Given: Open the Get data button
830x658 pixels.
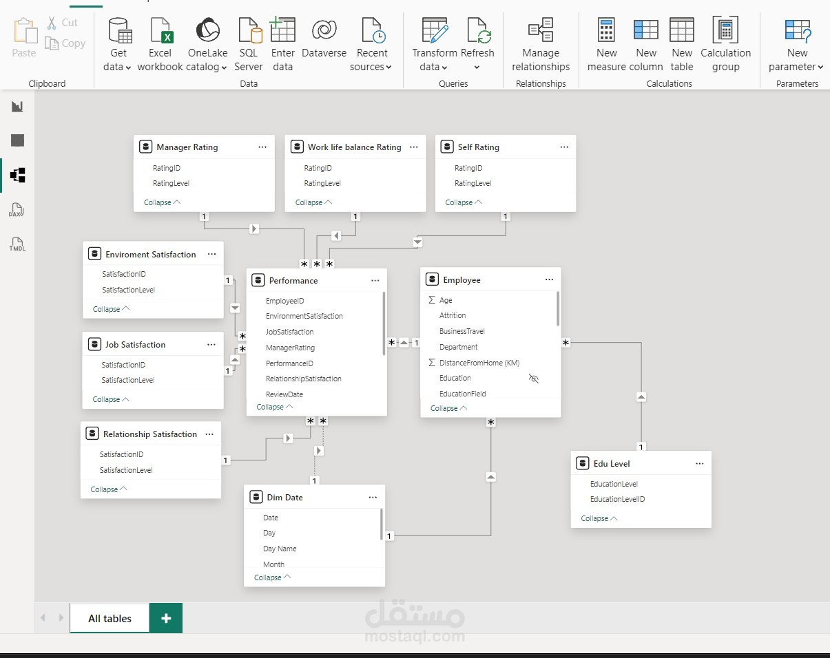Looking at the screenshot, I should coord(118,45).
